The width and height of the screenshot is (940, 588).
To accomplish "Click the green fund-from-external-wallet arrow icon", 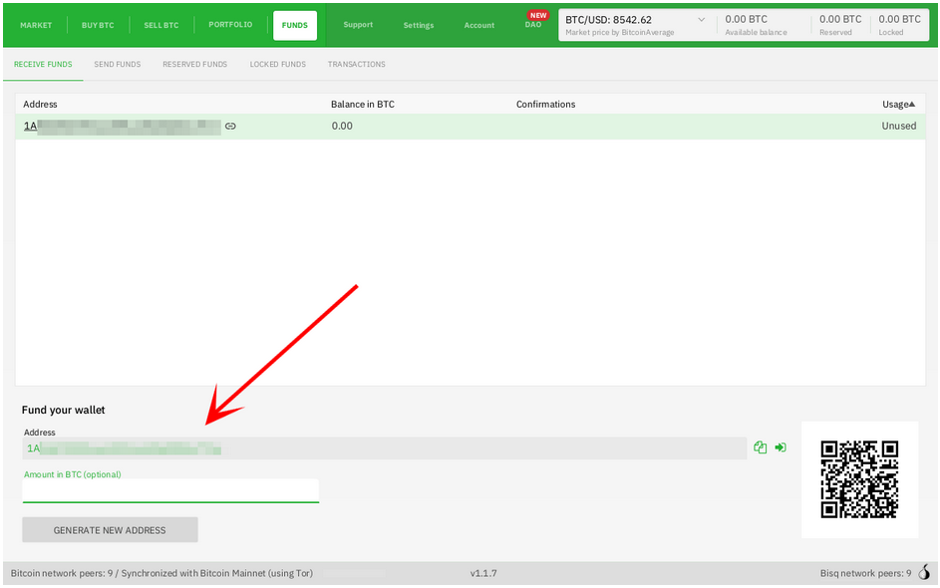I will pos(781,448).
